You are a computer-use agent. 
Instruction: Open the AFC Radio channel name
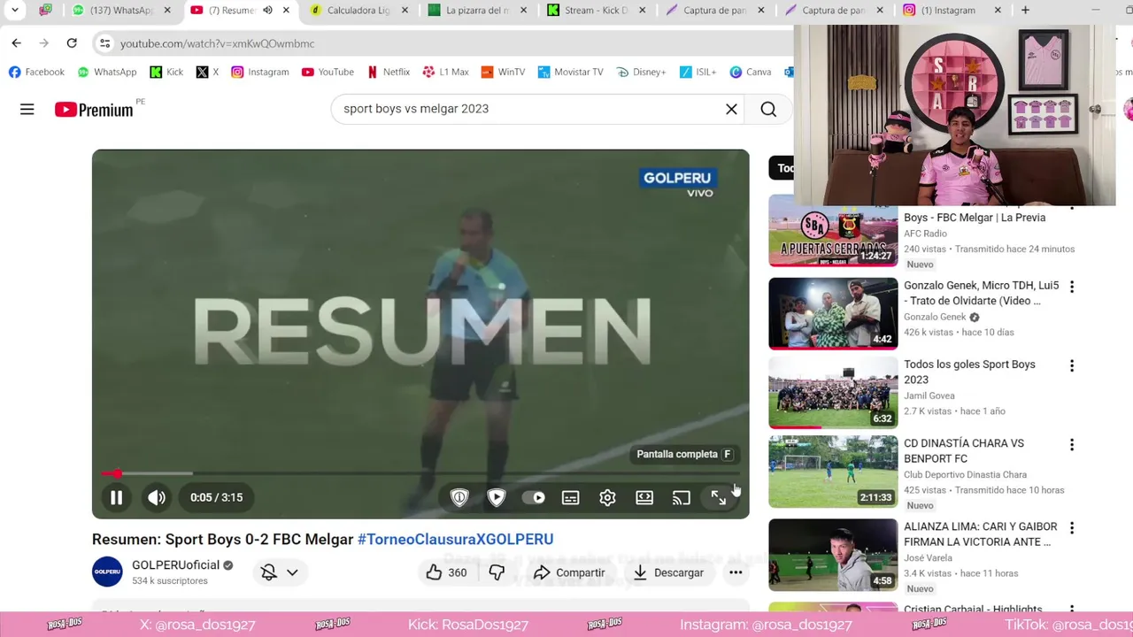(x=925, y=234)
